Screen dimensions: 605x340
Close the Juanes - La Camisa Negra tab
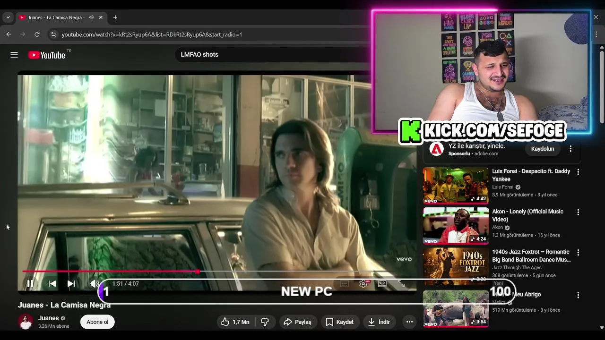tap(101, 17)
